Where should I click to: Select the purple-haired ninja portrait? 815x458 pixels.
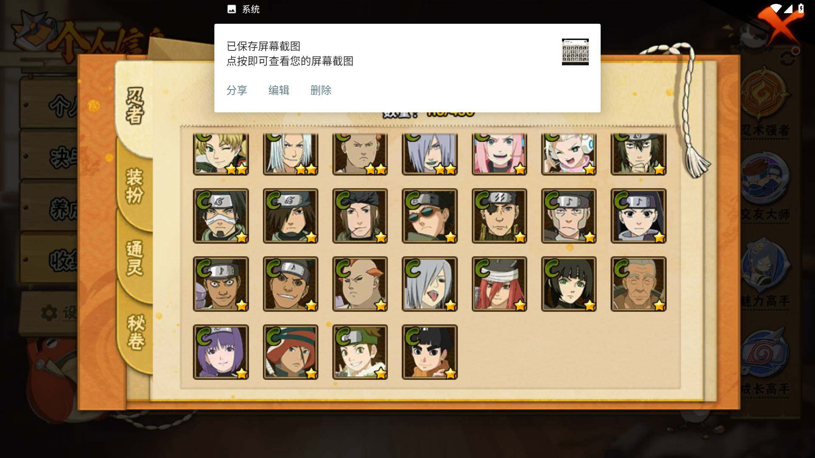tap(221, 352)
